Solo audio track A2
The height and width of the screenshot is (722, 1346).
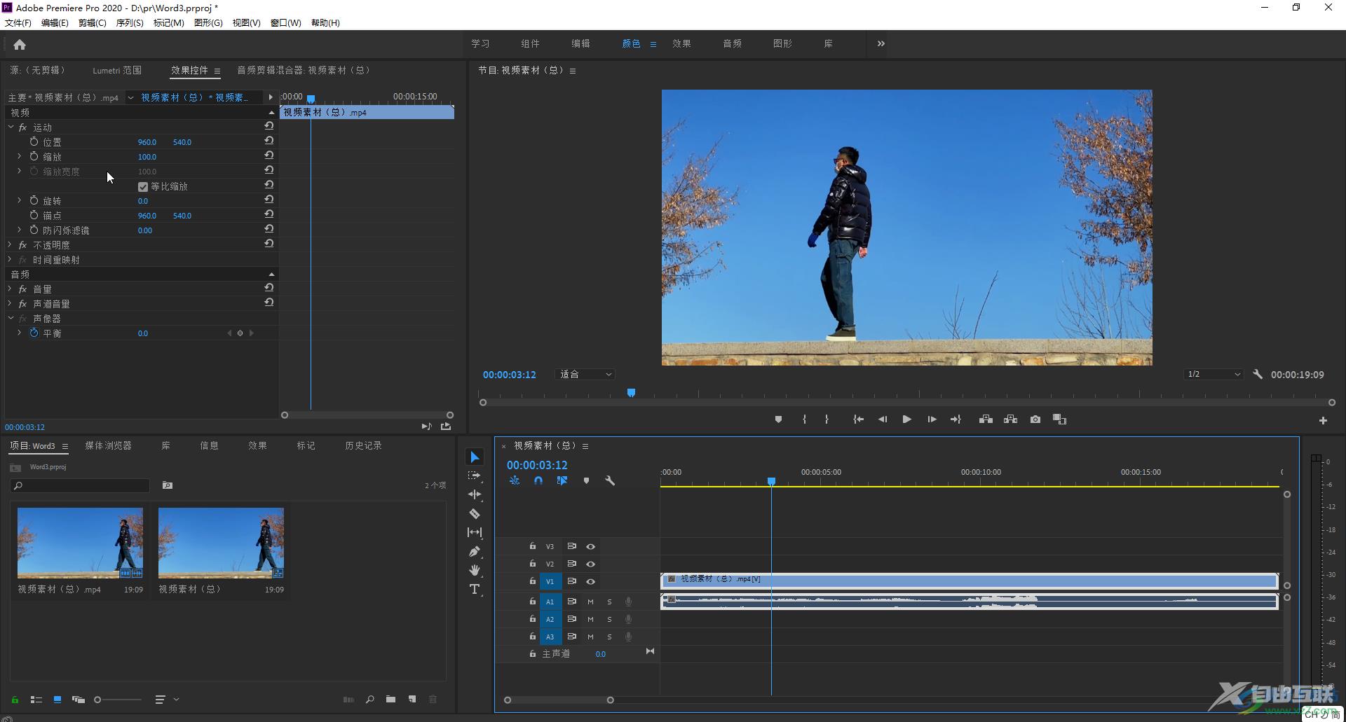[x=609, y=619]
